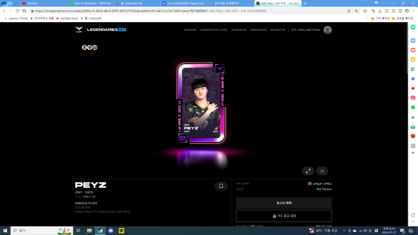Open the MARKETPLACE page
418x235 pixels.
point(214,30)
